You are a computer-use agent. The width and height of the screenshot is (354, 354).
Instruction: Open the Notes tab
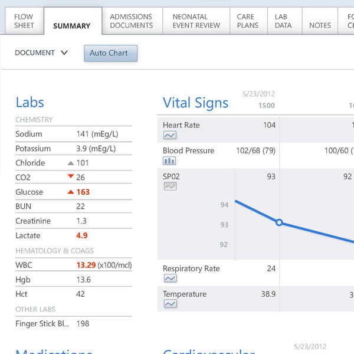(320, 25)
